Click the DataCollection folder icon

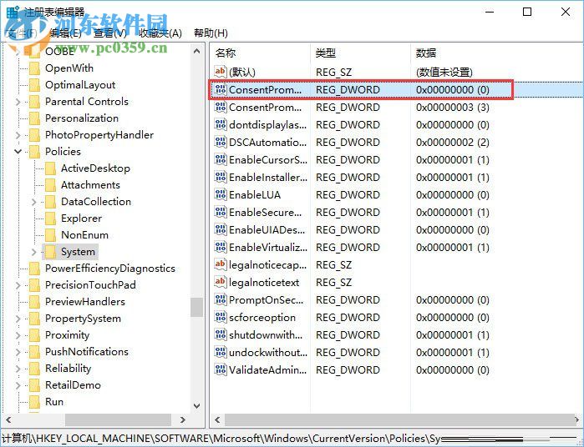tap(50, 202)
